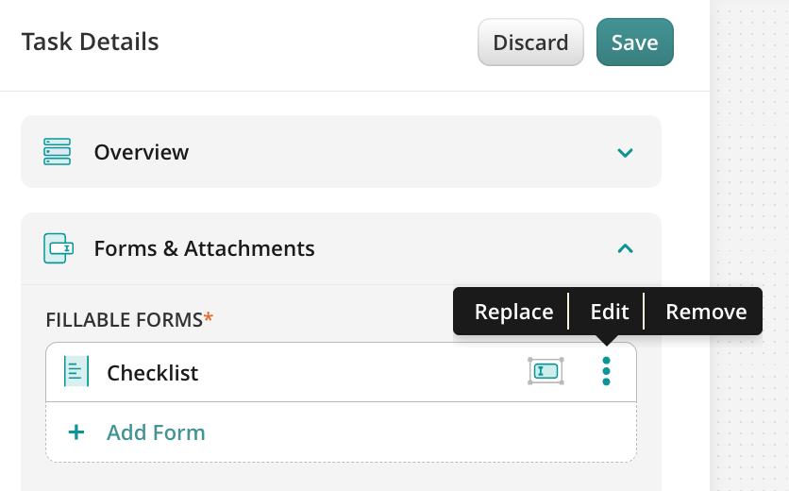The image size is (789, 491).
Task: Click the FILLABLE FORMS field label
Action: tap(125, 320)
